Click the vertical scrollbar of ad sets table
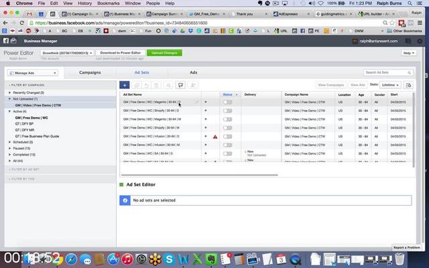This screenshot has width=429, height=268. coord(414,130)
